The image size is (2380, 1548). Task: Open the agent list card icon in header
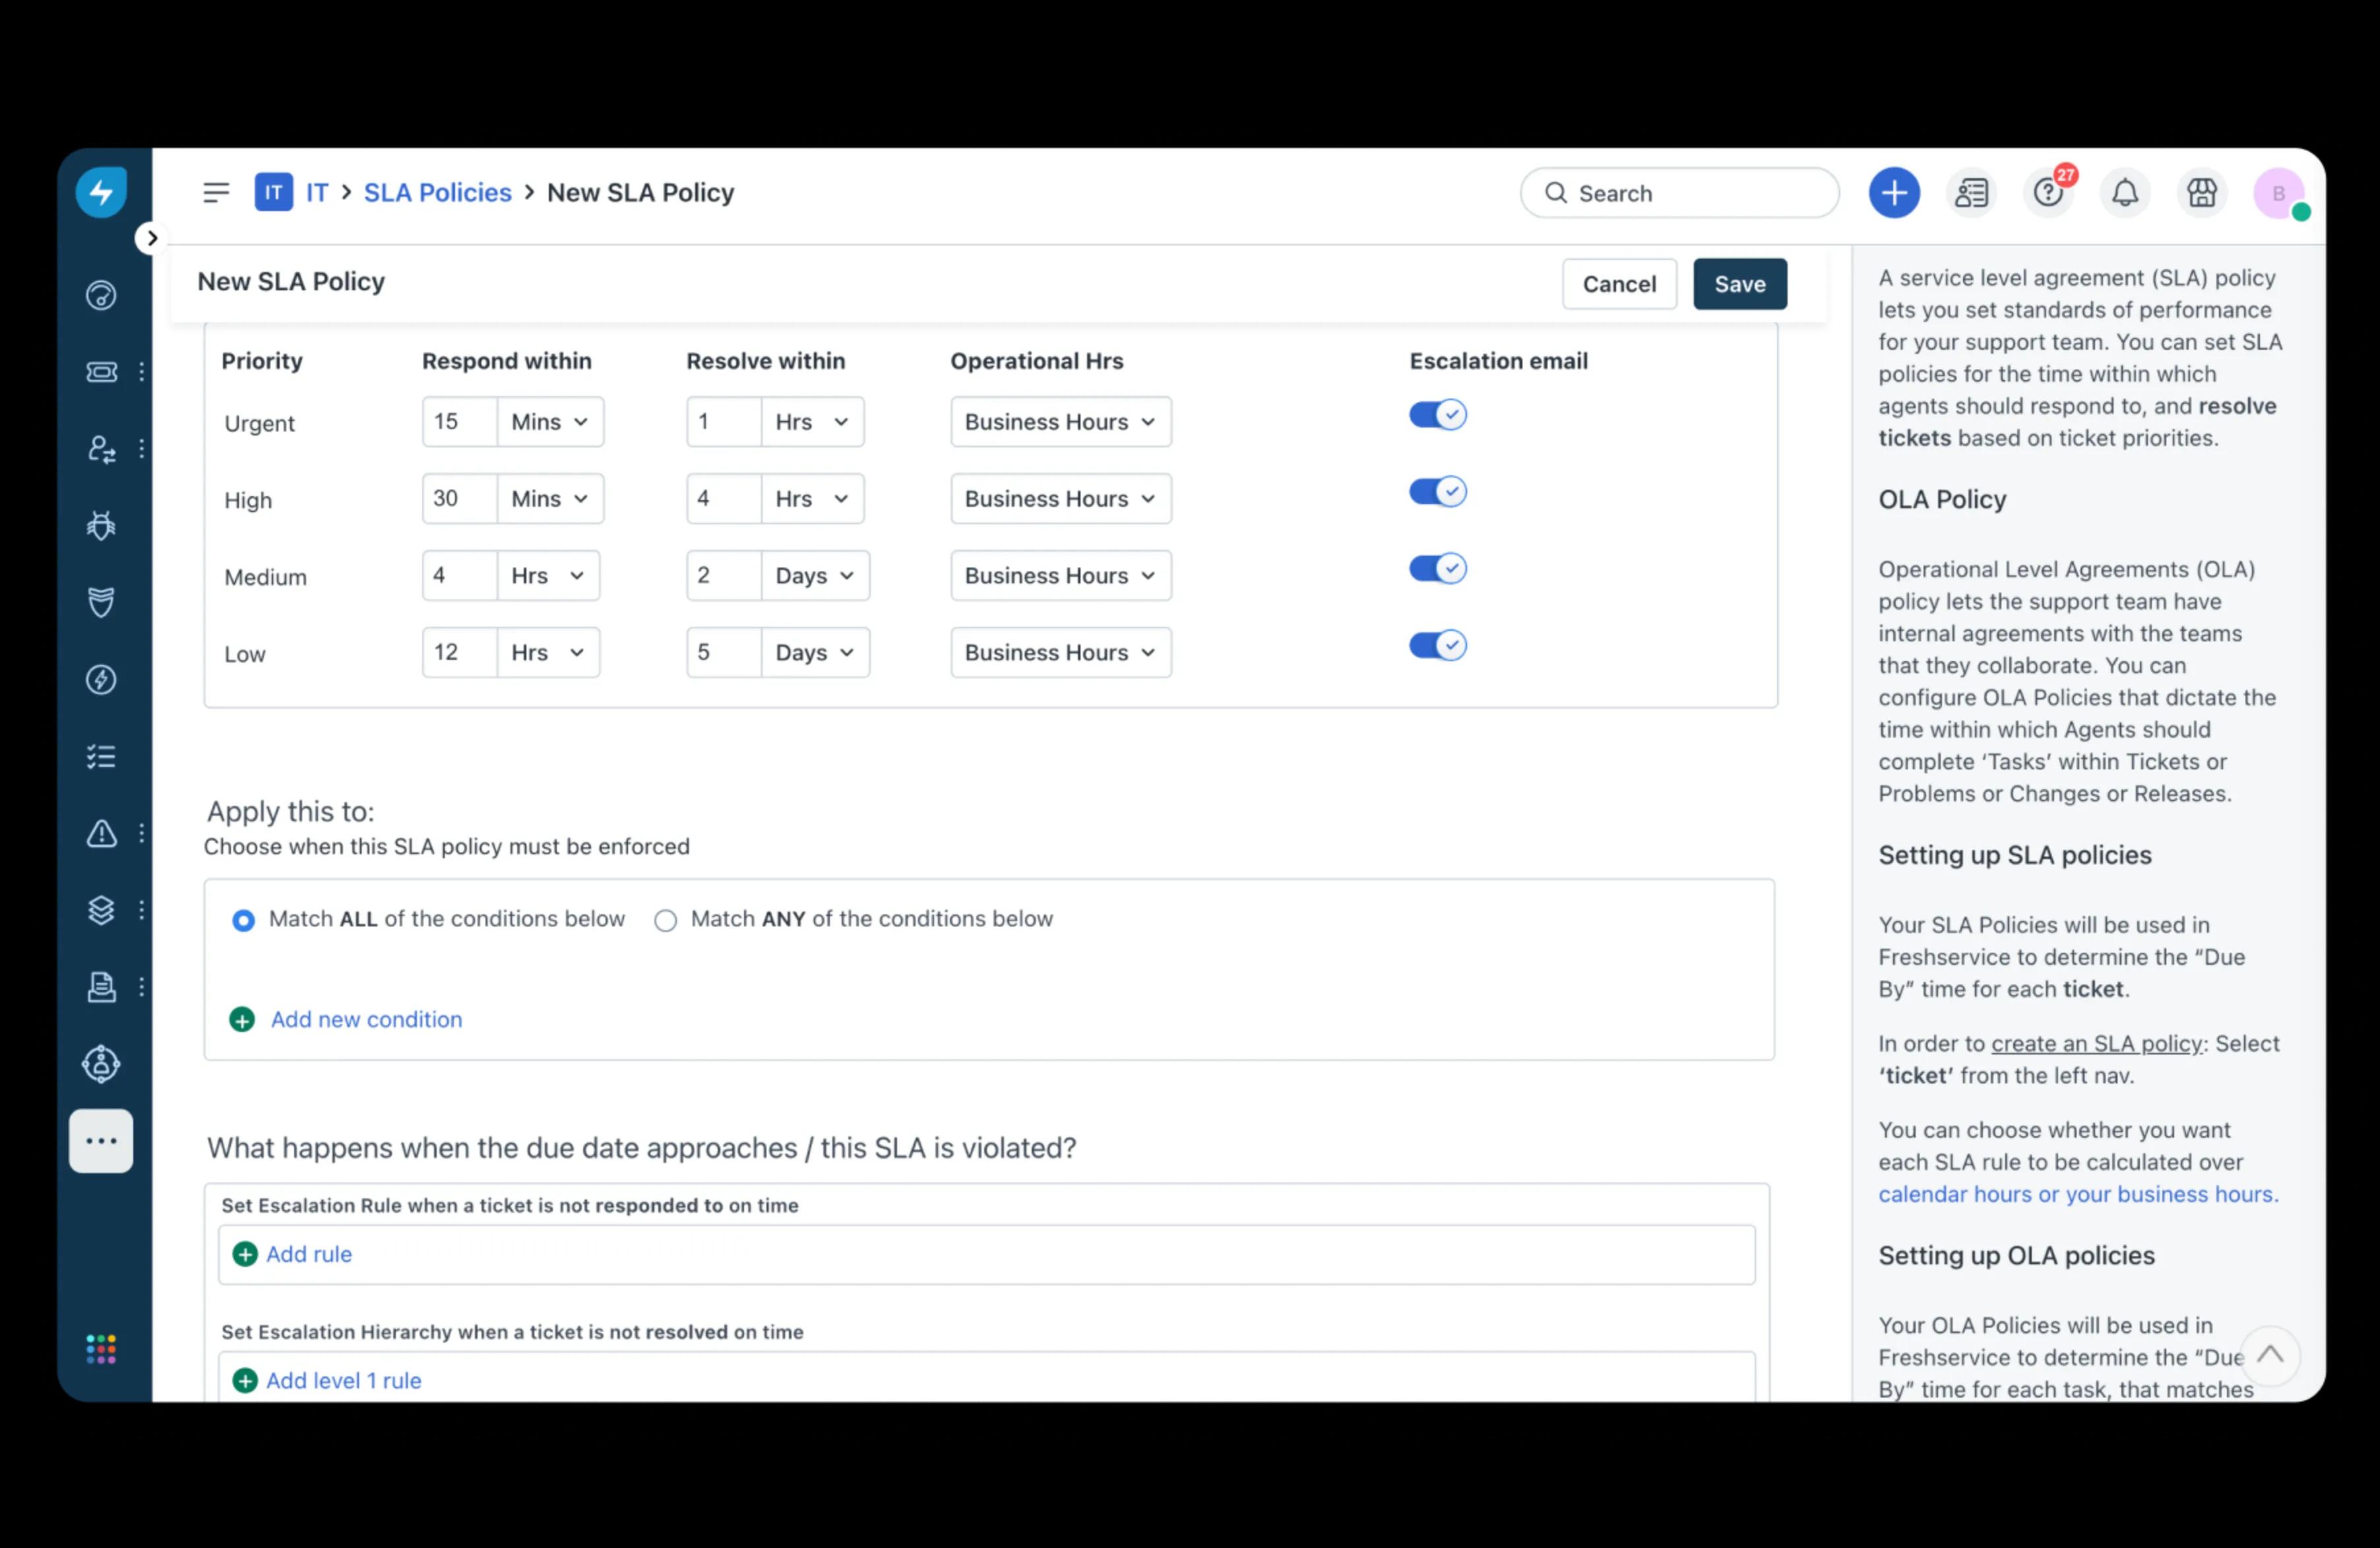[1971, 193]
